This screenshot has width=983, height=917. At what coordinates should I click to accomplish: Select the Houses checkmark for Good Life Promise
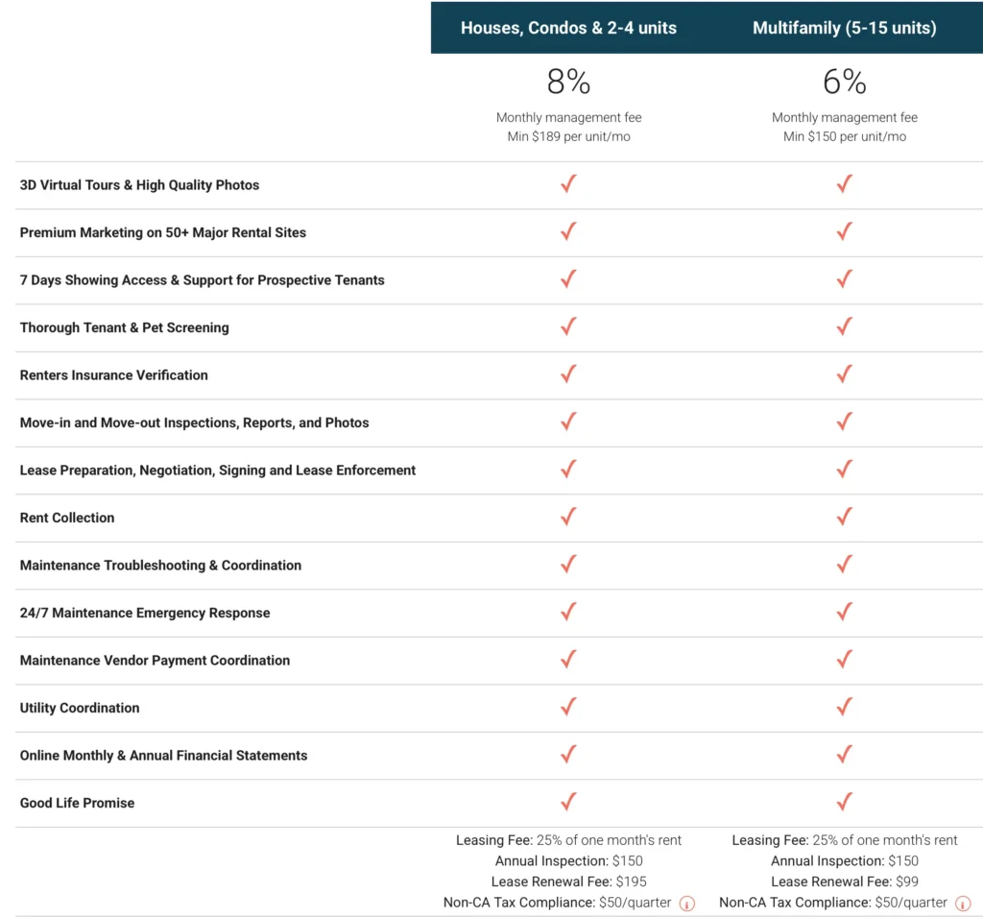pos(568,802)
